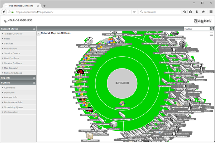Collapse the Current Status section
The height and width of the screenshot is (143, 215).
[34, 29]
